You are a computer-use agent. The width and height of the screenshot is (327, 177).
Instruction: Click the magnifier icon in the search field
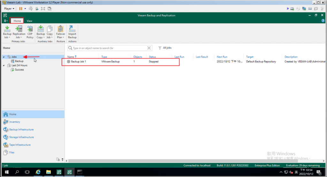pos(70,48)
